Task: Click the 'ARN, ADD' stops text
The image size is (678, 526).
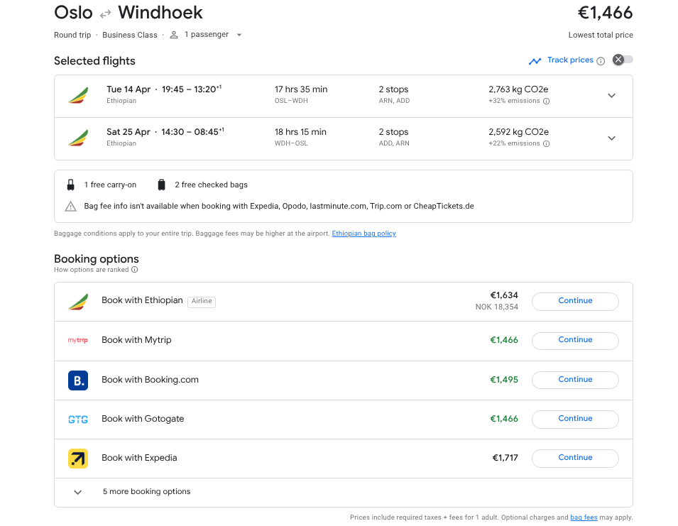Action: pyautogui.click(x=394, y=101)
